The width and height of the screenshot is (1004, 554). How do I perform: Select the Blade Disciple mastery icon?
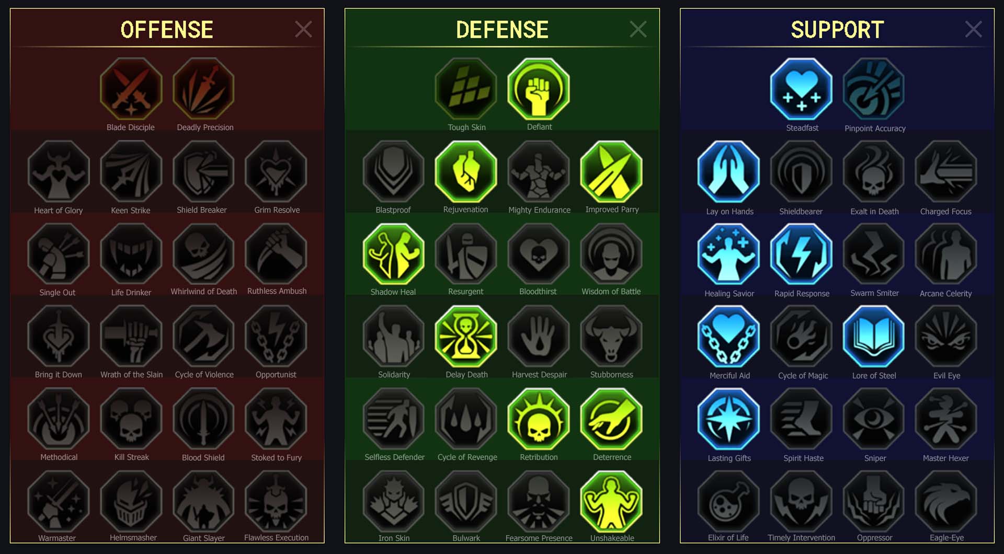pyautogui.click(x=131, y=89)
